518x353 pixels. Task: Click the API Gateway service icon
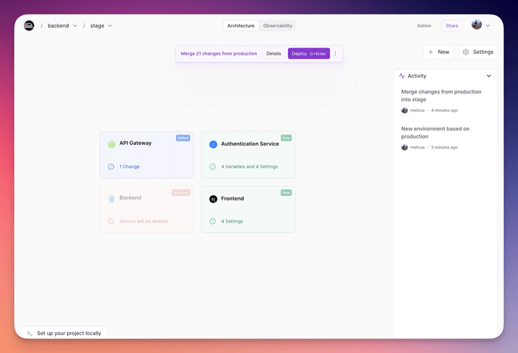111,144
